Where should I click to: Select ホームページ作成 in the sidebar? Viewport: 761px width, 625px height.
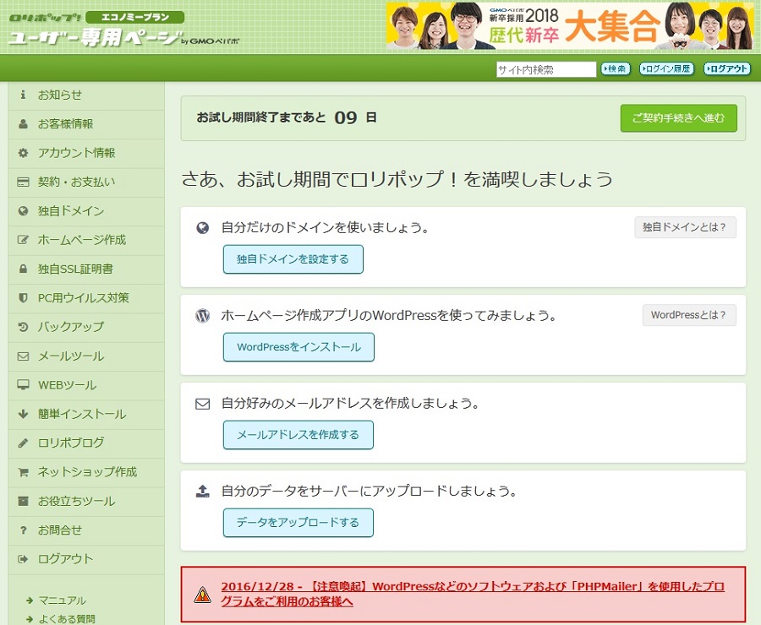tap(86, 240)
